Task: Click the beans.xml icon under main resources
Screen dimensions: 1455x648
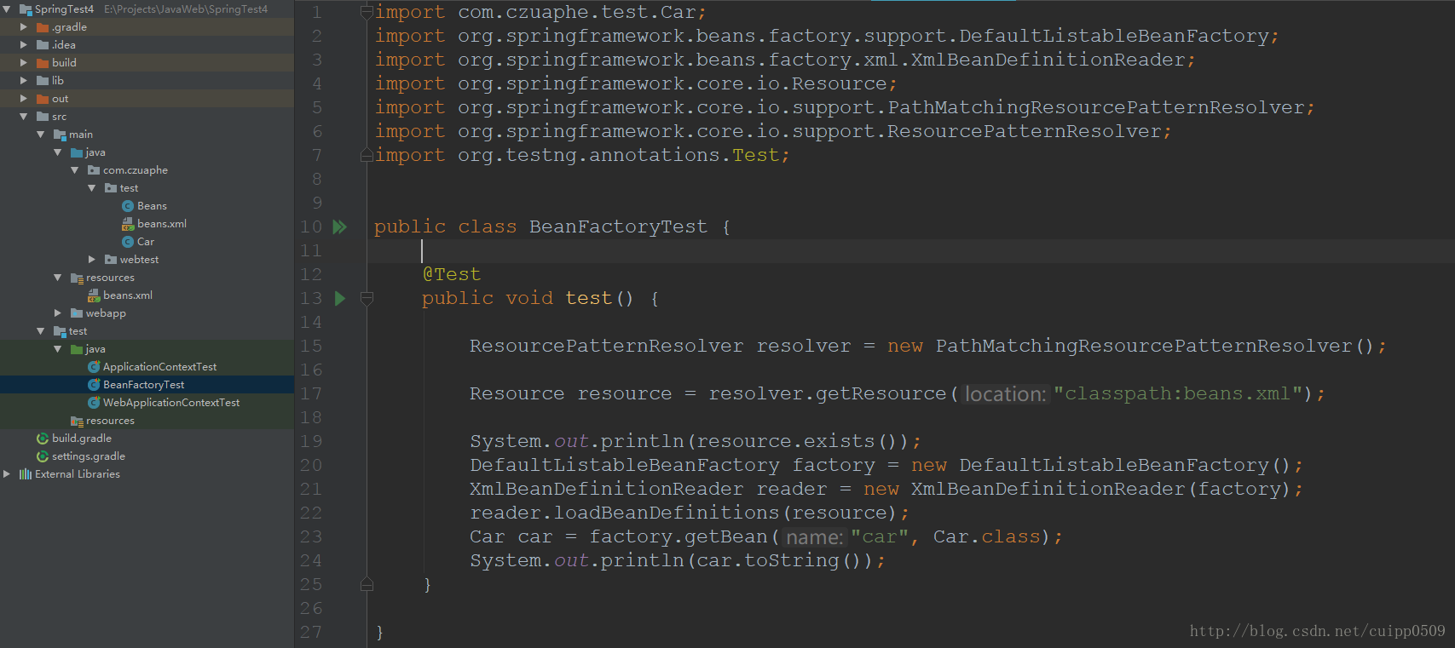Action: pos(94,295)
